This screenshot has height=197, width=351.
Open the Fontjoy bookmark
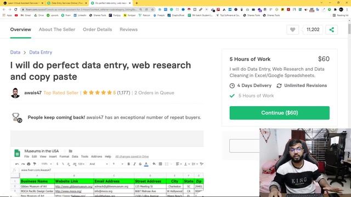click(115, 15)
